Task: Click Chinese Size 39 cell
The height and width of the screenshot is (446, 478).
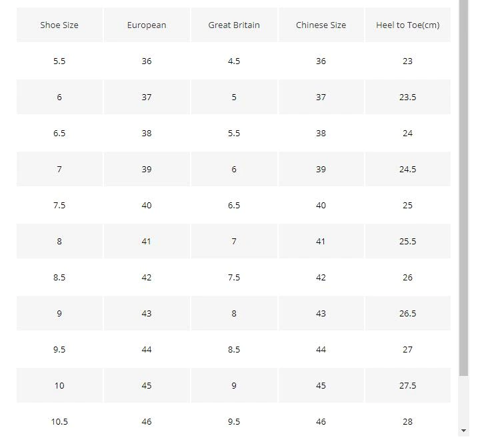Action: (321, 169)
